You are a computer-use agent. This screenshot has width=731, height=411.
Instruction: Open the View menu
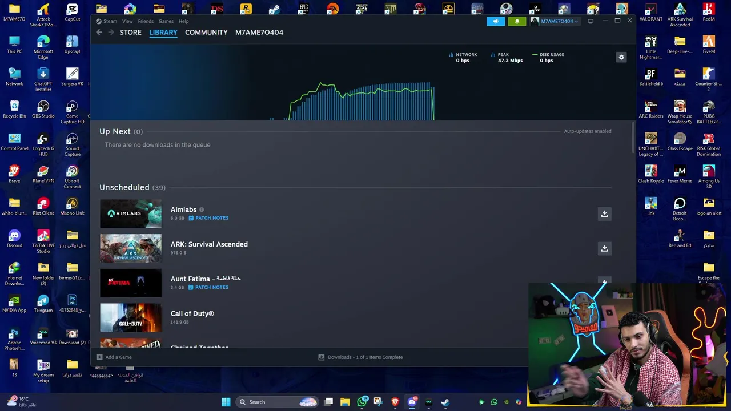pyautogui.click(x=127, y=21)
